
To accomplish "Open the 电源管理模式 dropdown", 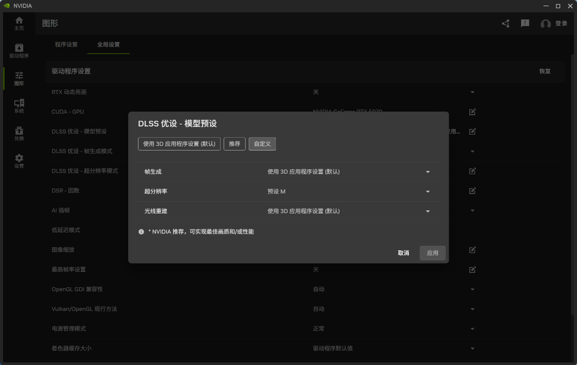I will 472,329.
